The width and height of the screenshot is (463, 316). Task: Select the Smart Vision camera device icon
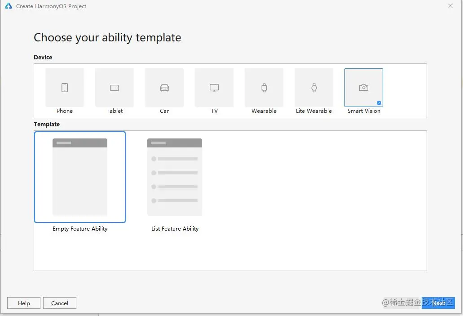pos(364,88)
